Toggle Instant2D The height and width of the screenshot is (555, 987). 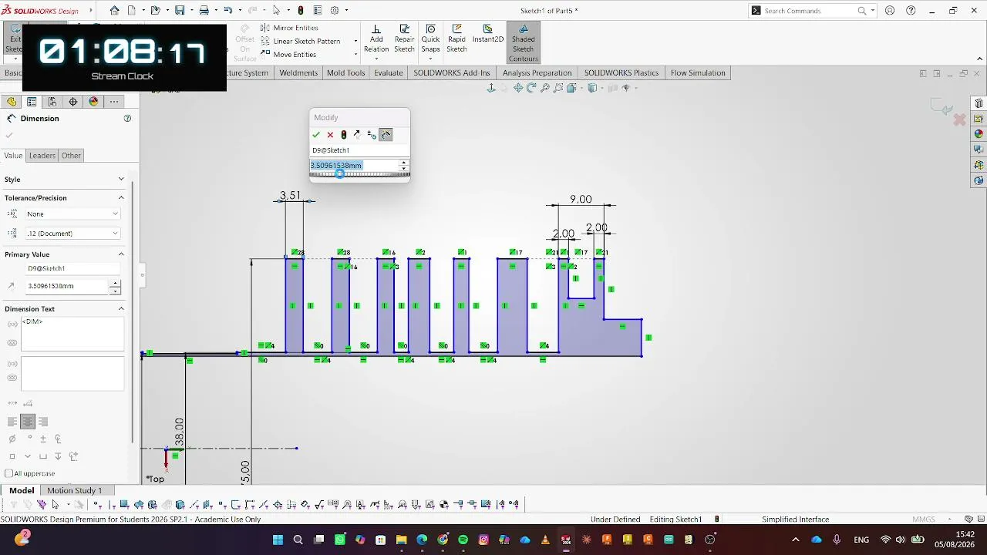click(x=488, y=35)
